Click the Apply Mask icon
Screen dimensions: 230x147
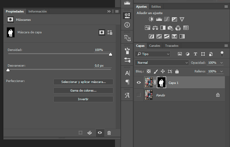[x=89, y=133]
